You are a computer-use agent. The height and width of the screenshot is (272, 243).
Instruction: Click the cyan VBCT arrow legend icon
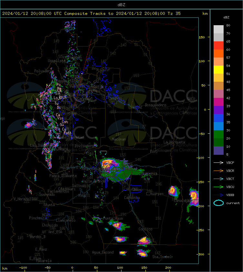point(218,179)
